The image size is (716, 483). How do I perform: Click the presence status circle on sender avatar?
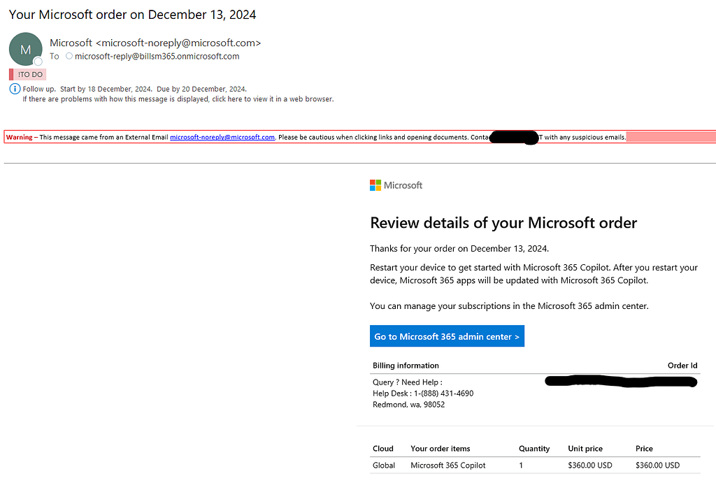(40, 62)
